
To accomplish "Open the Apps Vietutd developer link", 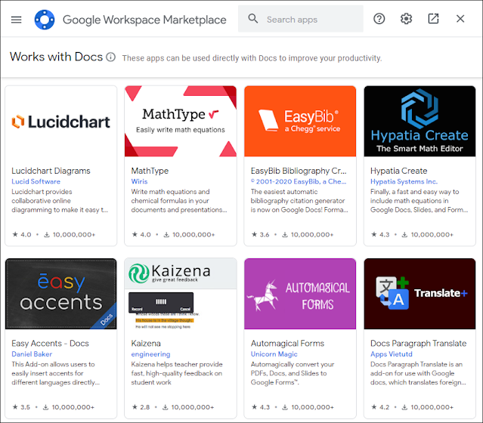I will point(392,354).
